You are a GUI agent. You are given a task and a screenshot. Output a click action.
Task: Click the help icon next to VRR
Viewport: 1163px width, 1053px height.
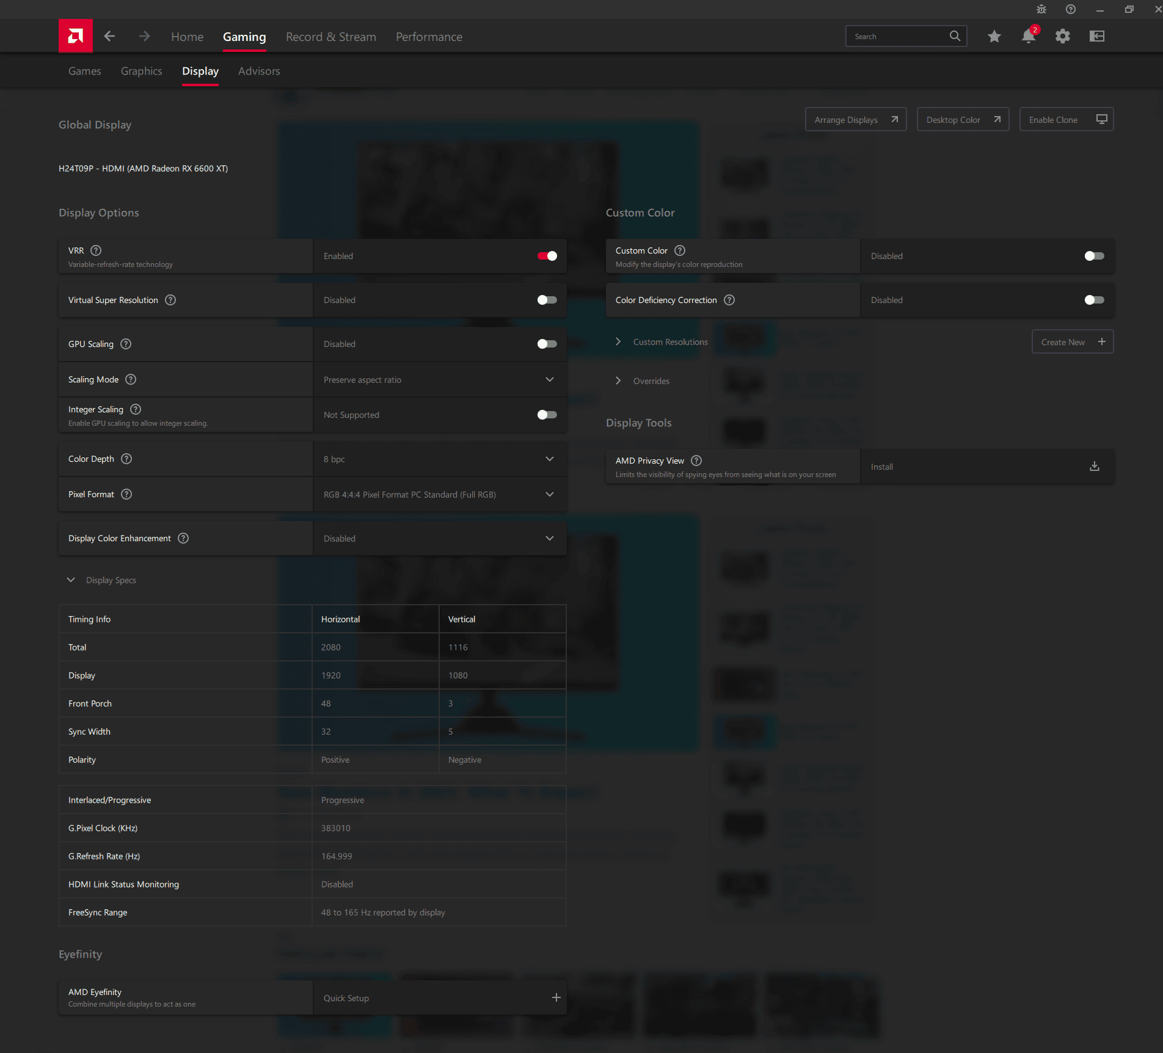pos(96,250)
